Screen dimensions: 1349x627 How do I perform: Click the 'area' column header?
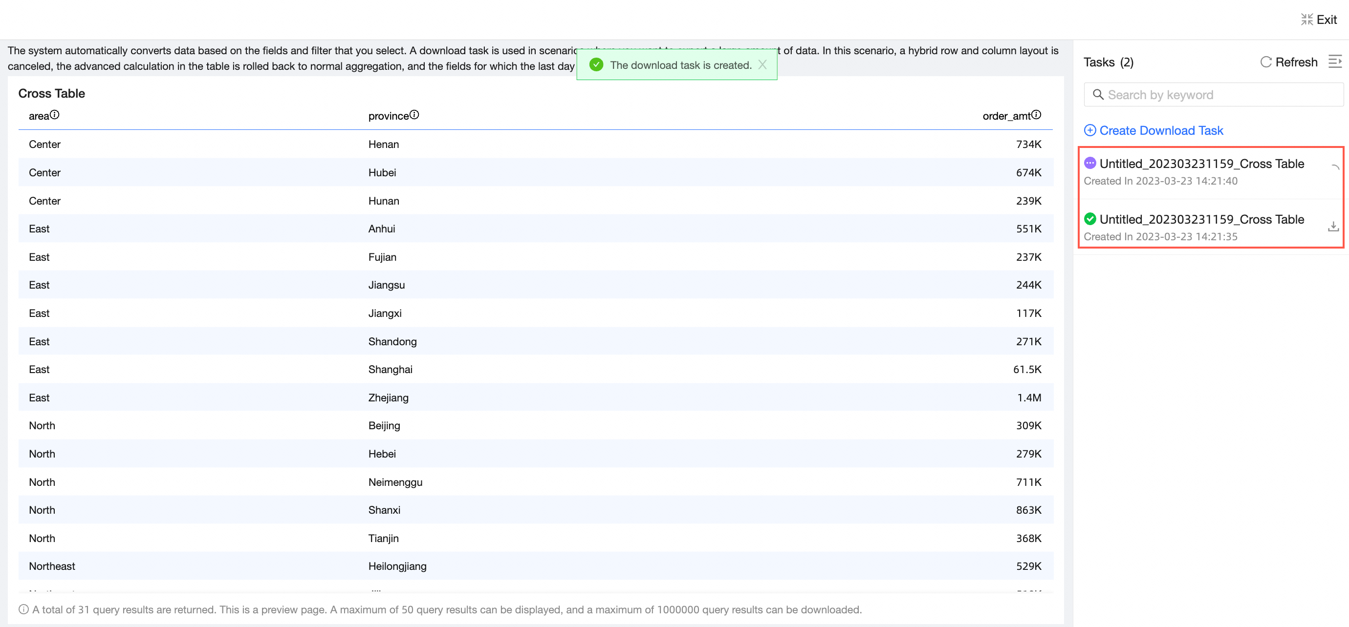coord(39,116)
